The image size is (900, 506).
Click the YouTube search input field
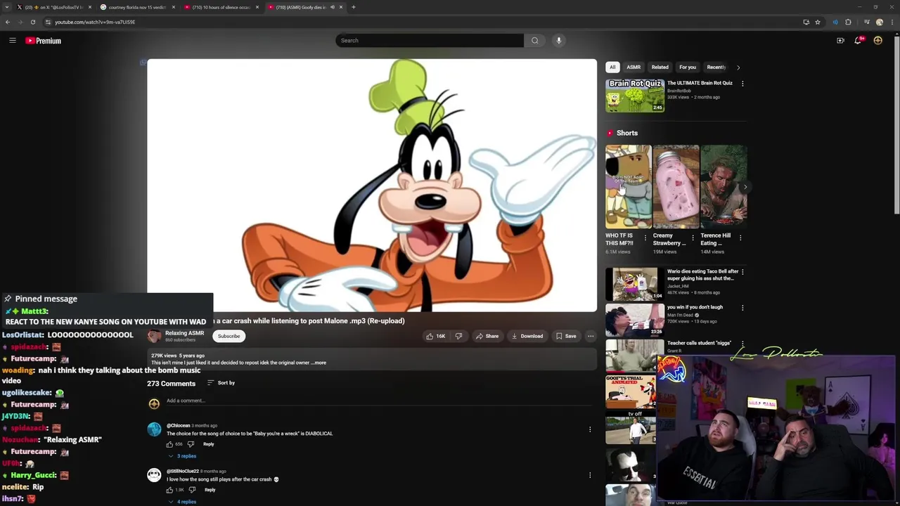click(430, 41)
